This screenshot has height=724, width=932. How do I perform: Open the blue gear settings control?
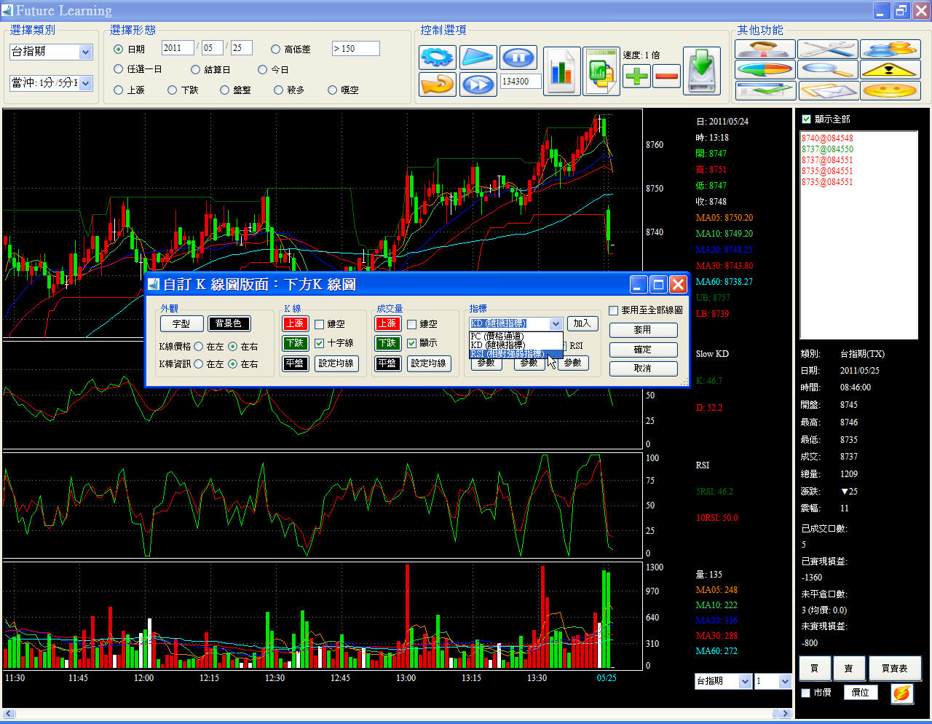[x=438, y=57]
